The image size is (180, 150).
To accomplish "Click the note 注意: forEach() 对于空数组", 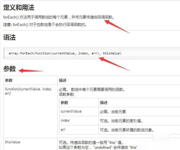I will click(45, 25).
